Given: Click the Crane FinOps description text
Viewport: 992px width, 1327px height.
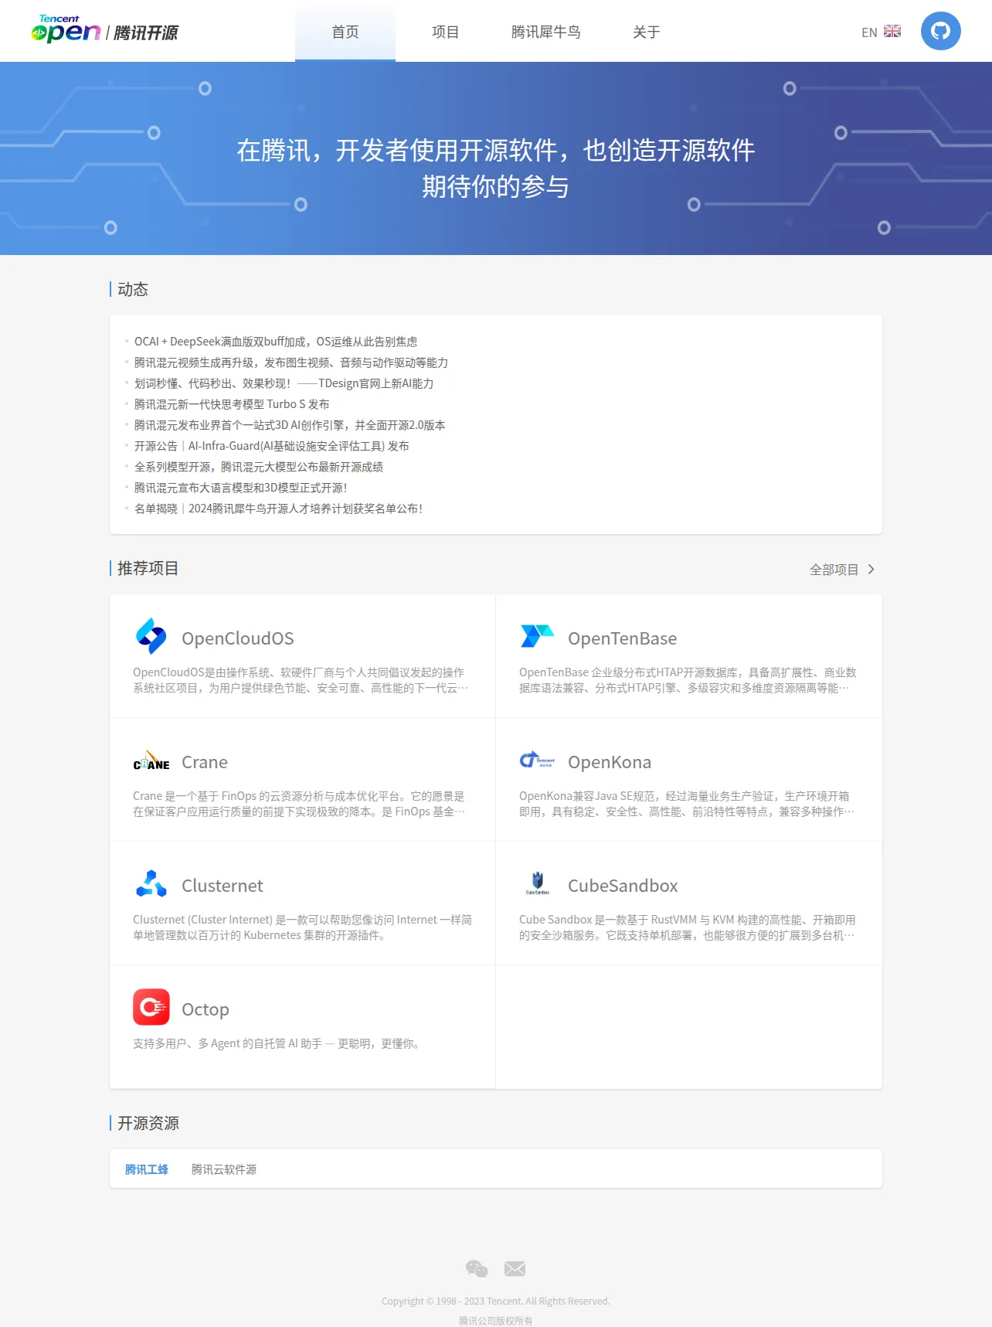Looking at the screenshot, I should [x=299, y=804].
